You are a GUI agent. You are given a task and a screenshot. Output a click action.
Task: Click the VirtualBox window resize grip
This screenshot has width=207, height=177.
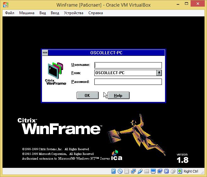click(x=202, y=172)
